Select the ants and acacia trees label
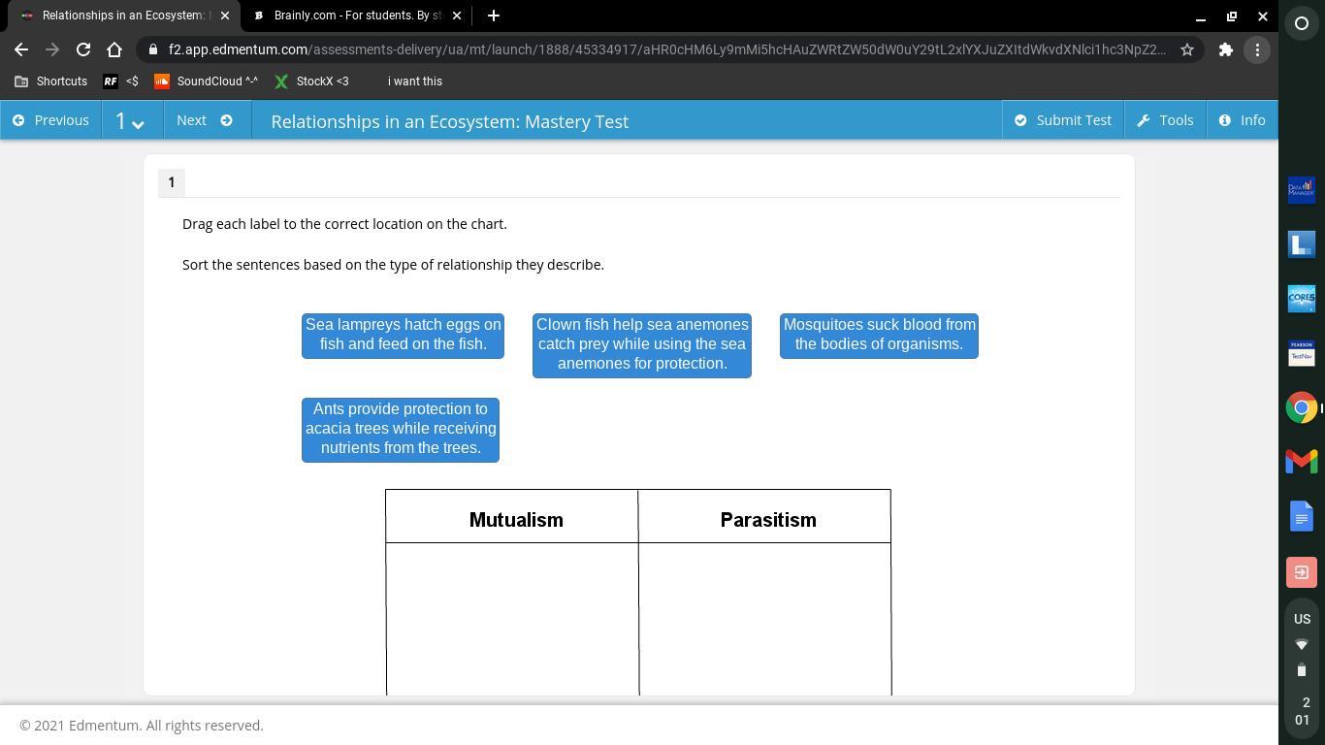The image size is (1325, 745). [401, 430]
